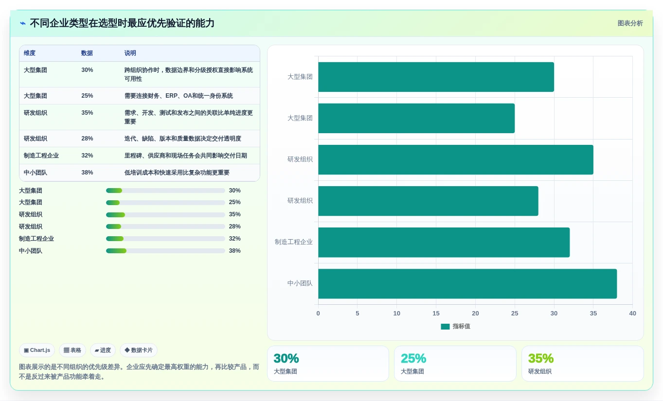Click the description starting 跨组织协作时
The image size is (663, 401).
tap(189, 74)
